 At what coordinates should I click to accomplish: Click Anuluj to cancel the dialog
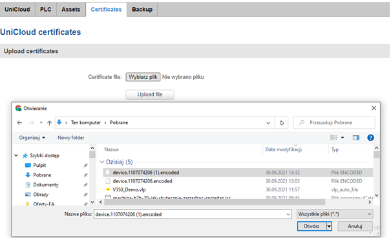point(355,226)
